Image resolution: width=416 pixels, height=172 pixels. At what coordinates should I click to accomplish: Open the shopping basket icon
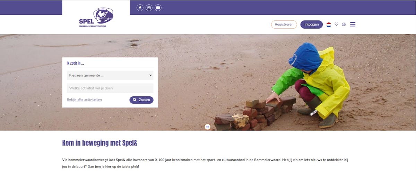344,24
